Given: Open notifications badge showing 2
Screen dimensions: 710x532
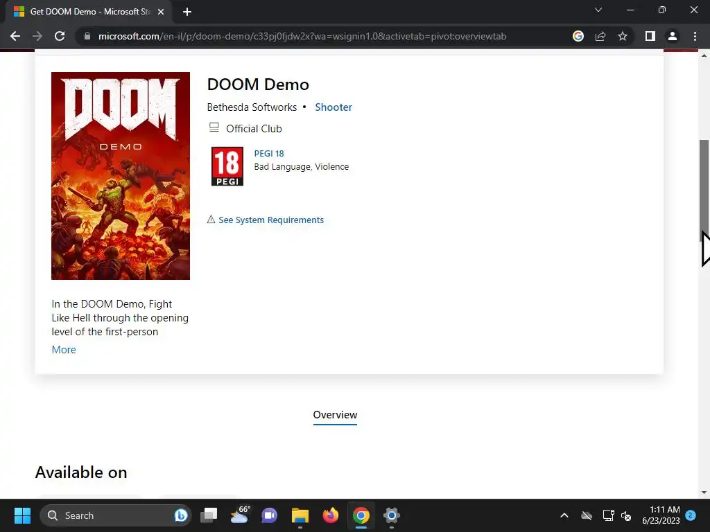Looking at the screenshot, I should pyautogui.click(x=691, y=515).
